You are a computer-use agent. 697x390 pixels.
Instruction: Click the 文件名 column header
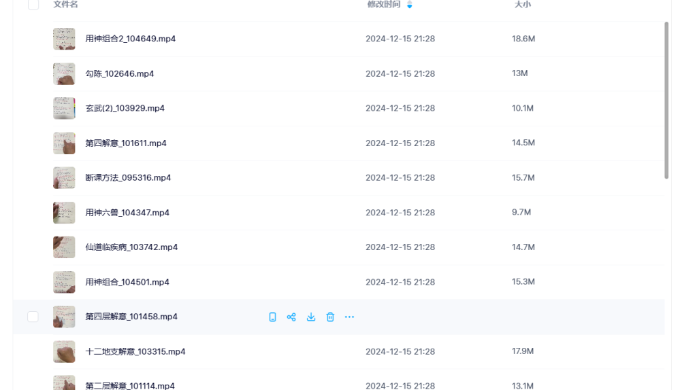[x=65, y=5]
